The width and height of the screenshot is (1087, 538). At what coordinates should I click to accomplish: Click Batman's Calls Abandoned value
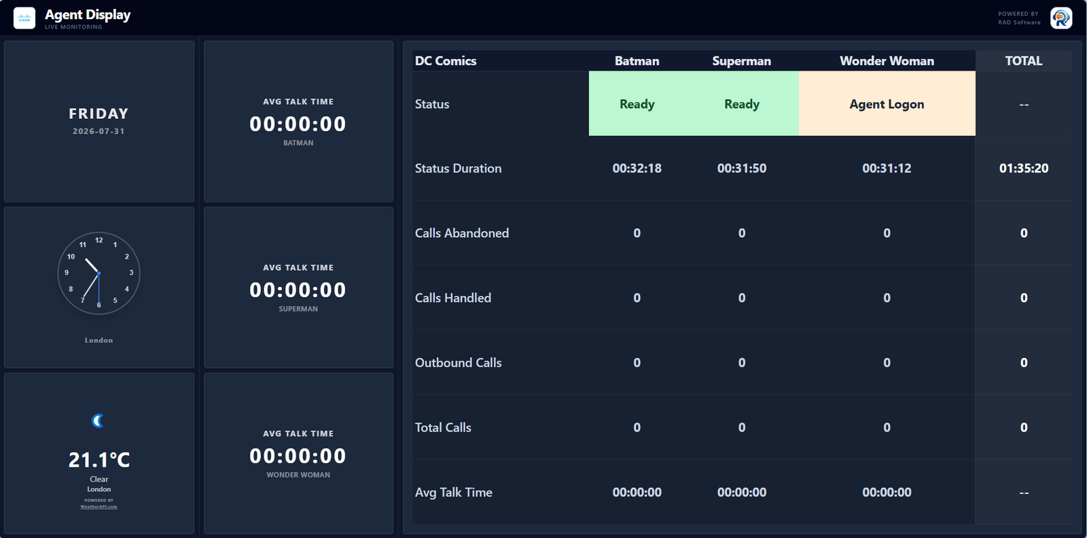tap(637, 233)
